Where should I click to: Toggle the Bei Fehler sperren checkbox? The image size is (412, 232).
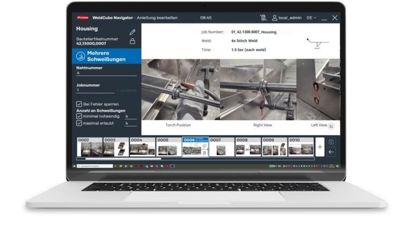click(x=79, y=104)
